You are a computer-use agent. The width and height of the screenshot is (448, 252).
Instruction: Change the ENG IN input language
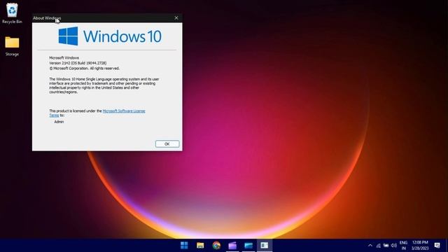pyautogui.click(x=403, y=246)
